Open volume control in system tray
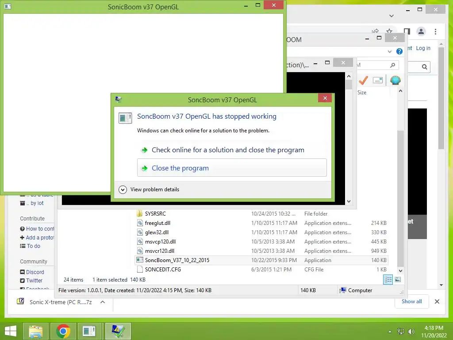 pyautogui.click(x=411, y=332)
